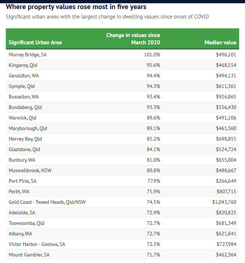Image resolution: width=245 pixels, height=263 pixels.
Task: Click the Median value column header
Action: (x=220, y=43)
